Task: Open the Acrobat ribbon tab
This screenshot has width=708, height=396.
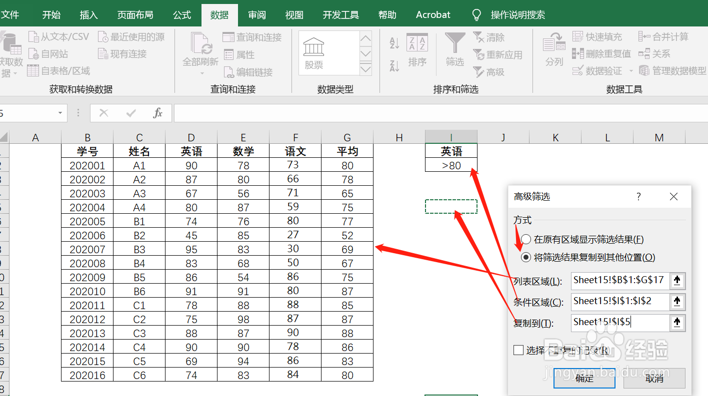Action: click(433, 15)
